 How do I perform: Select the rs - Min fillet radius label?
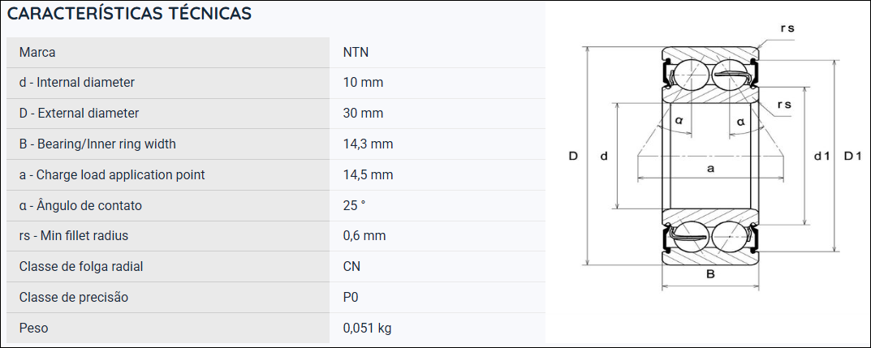coord(74,236)
